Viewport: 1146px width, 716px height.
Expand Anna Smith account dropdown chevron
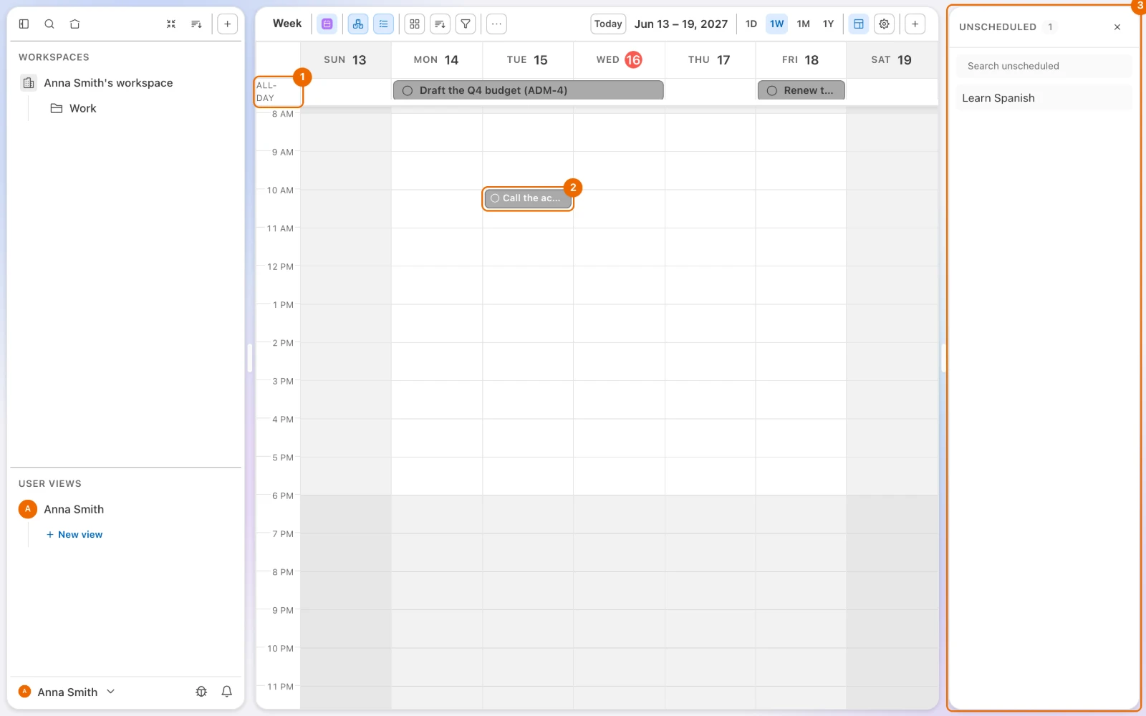[110, 691]
